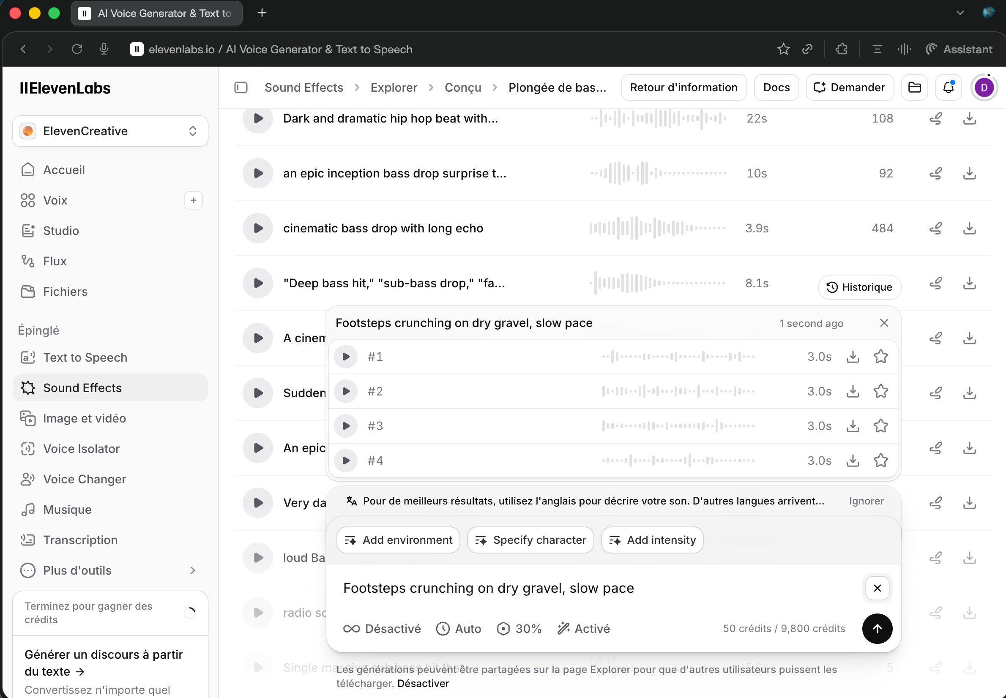1006x698 pixels.
Task: Open the folder icon in the header
Action: (x=915, y=87)
